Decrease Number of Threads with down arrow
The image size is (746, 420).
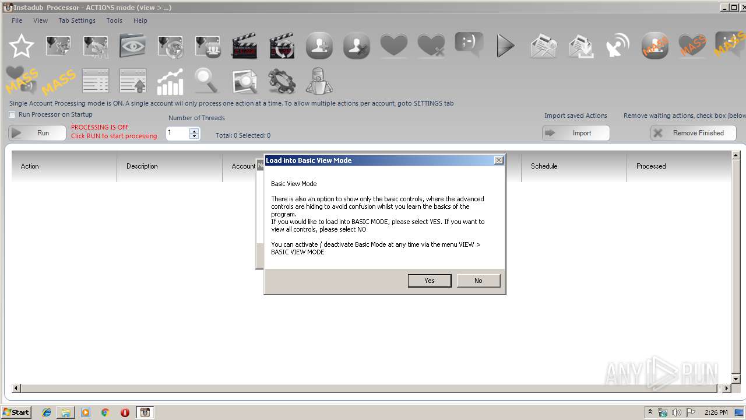coord(194,136)
